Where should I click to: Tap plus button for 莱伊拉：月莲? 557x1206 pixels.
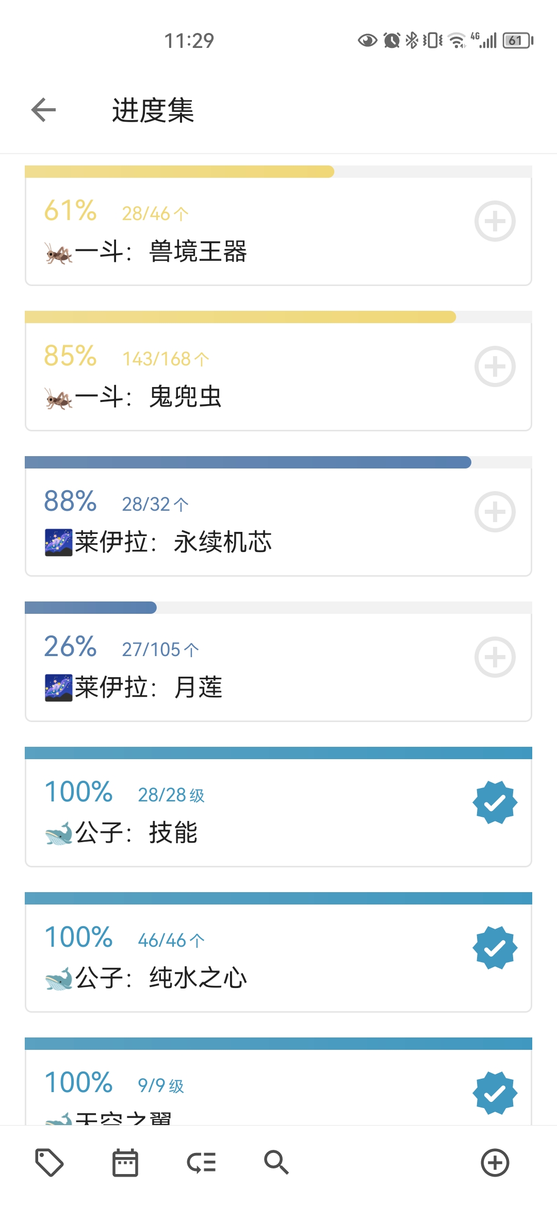tap(495, 657)
